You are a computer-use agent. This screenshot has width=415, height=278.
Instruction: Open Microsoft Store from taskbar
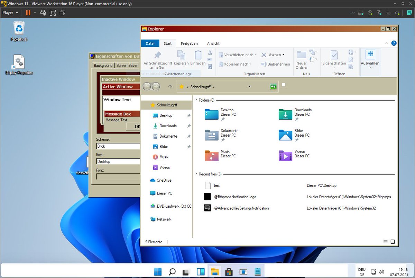(229, 272)
